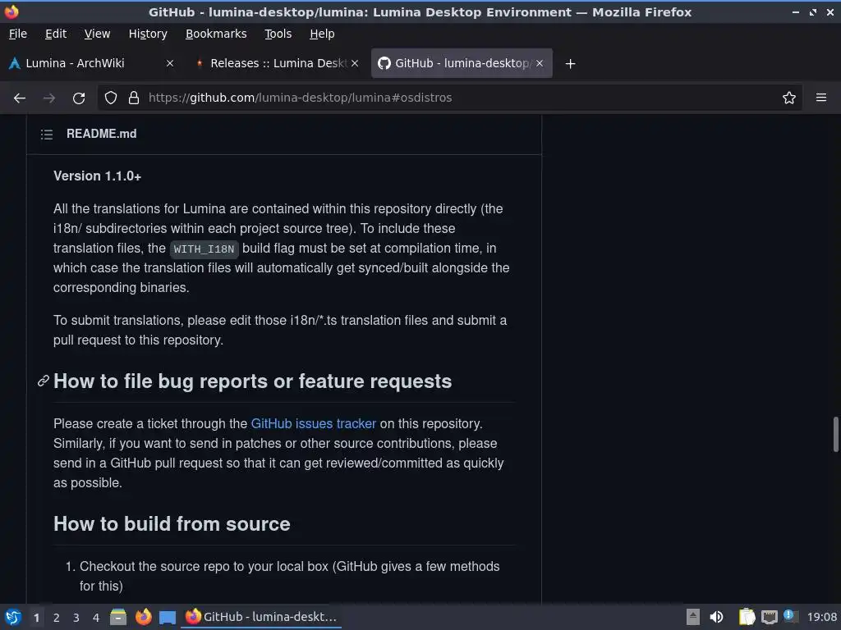Open the Help menu
The width and height of the screenshot is (841, 630).
(322, 34)
